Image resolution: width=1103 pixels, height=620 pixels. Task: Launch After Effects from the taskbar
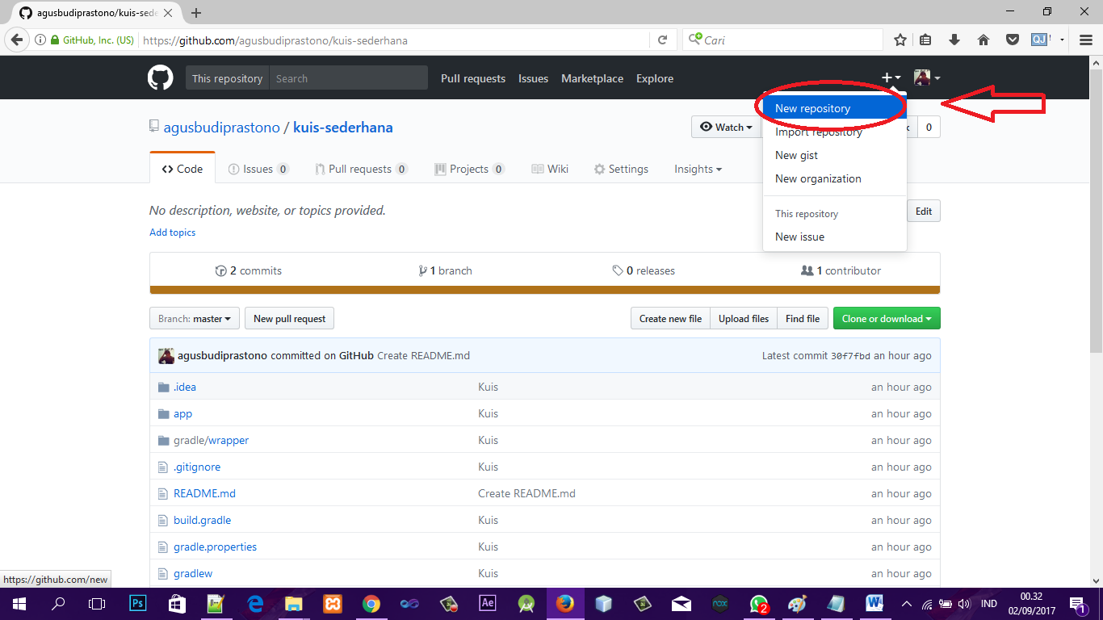[487, 603]
